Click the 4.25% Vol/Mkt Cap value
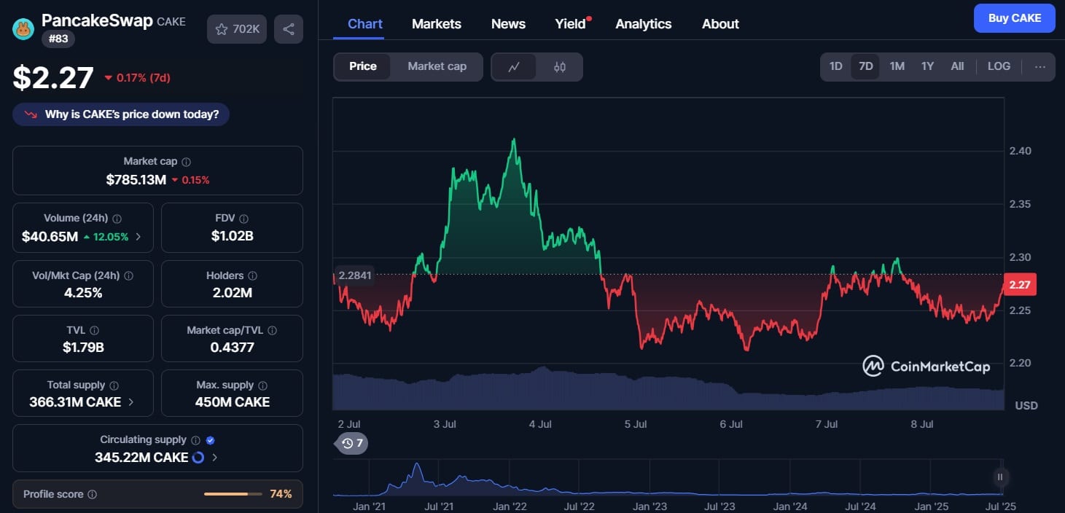This screenshot has width=1065, height=513. pos(83,293)
